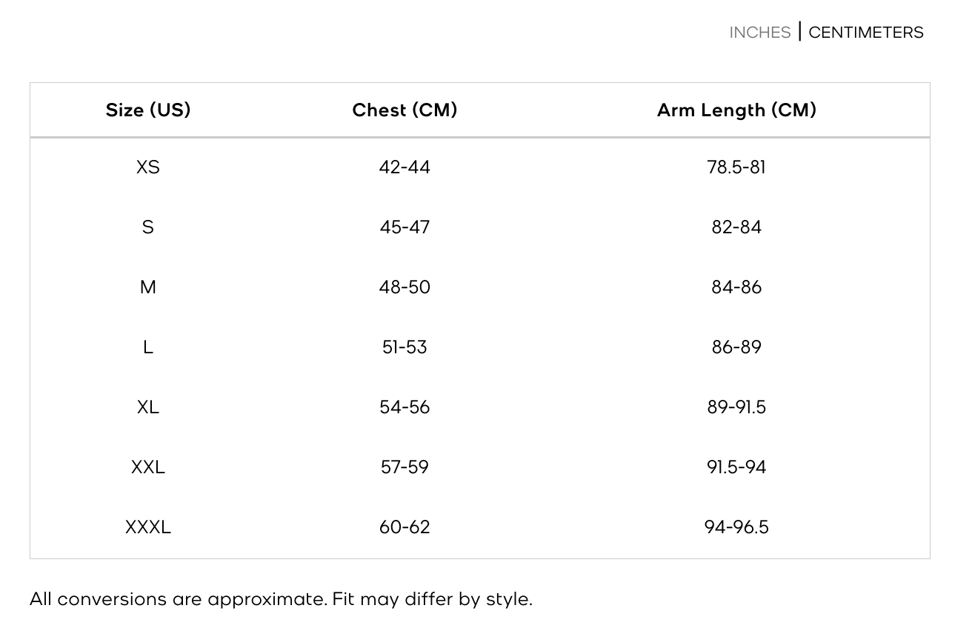Select the L size label
This screenshot has height=631, width=972.
click(148, 347)
